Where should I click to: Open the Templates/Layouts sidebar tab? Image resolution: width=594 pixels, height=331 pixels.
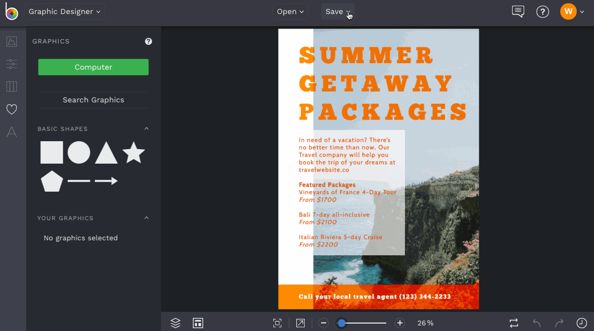coord(12,86)
